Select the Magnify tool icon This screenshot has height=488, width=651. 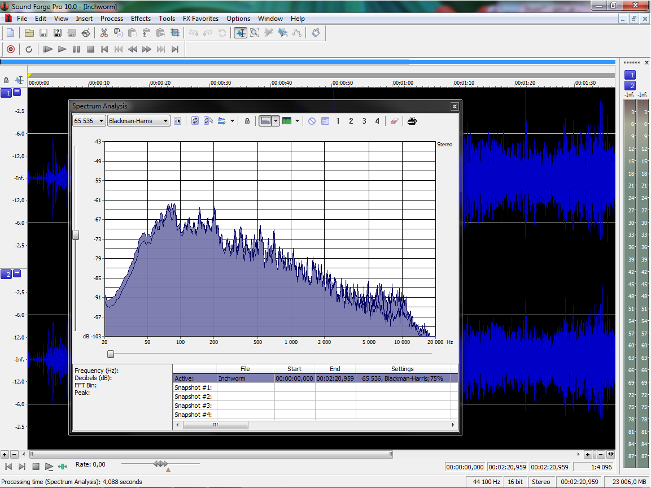[x=255, y=33]
